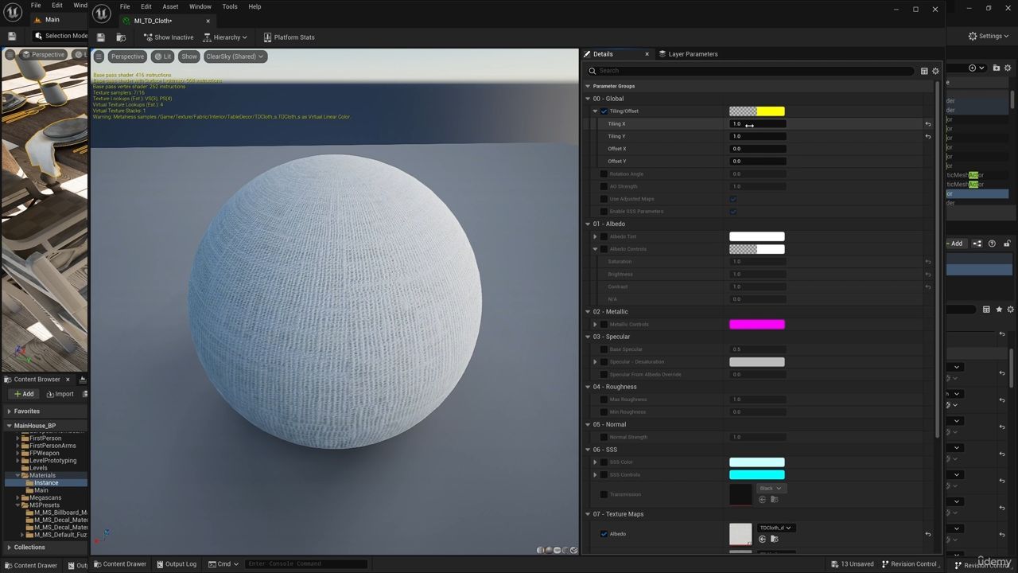
Task: Enable the Rotation Angle parameter override
Action: (604, 174)
